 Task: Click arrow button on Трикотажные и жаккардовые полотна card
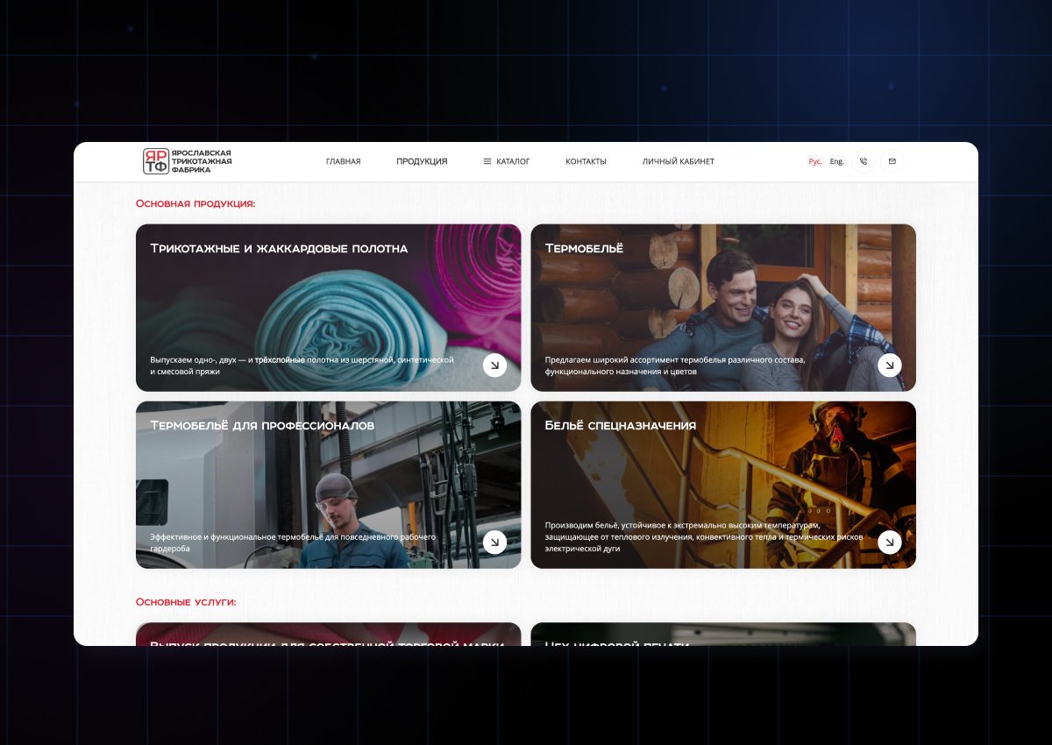[495, 365]
